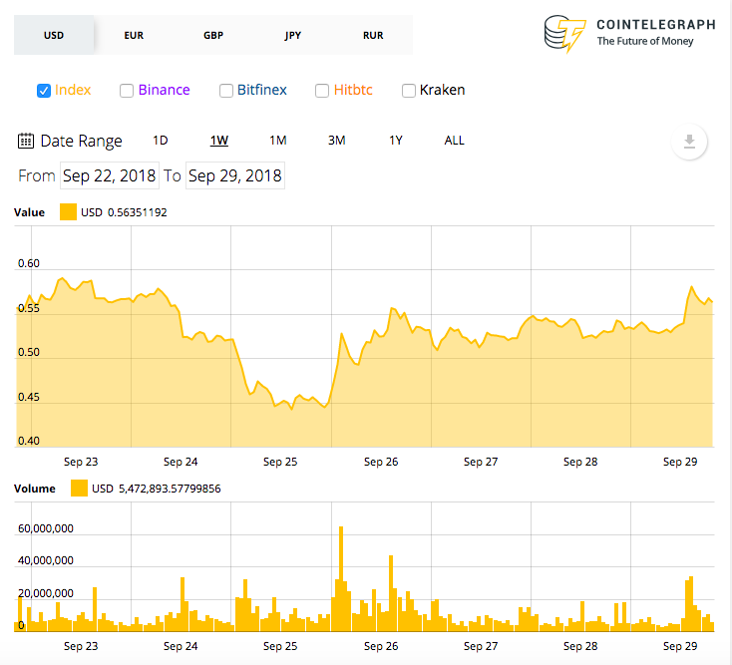Click the Cointelegraph coin logo
The image size is (732, 665).
point(563,33)
